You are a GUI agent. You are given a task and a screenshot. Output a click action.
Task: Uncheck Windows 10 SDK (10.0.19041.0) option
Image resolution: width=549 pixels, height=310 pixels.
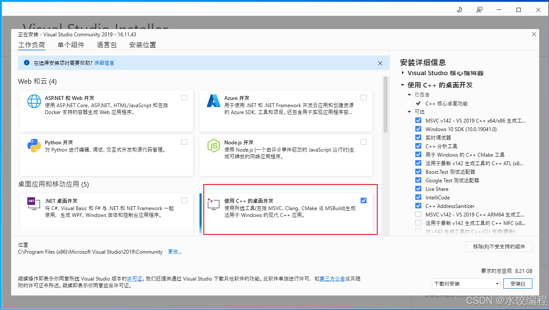tap(418, 129)
